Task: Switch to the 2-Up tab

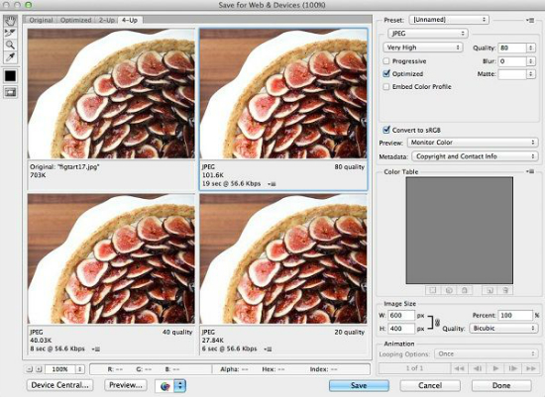Action: tap(107, 20)
